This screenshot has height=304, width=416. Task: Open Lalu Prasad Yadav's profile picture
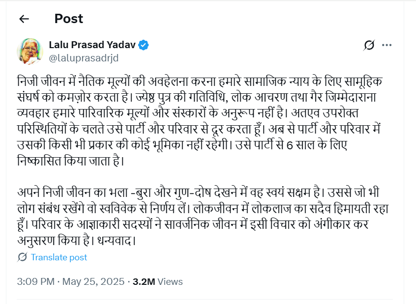(30, 51)
